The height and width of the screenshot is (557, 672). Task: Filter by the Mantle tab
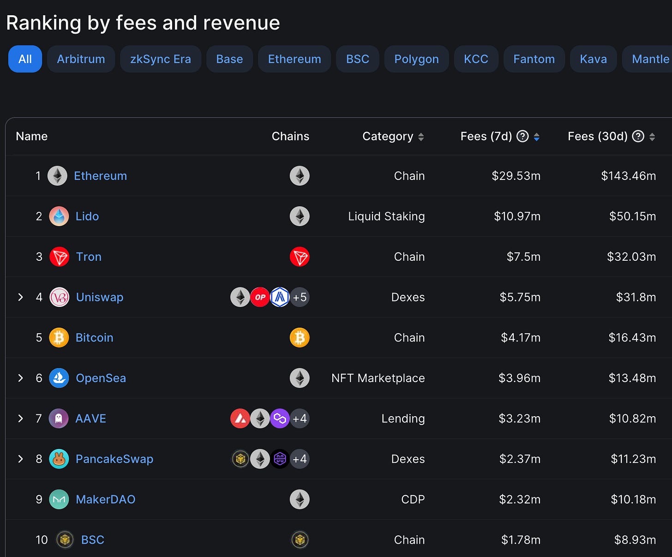647,59
